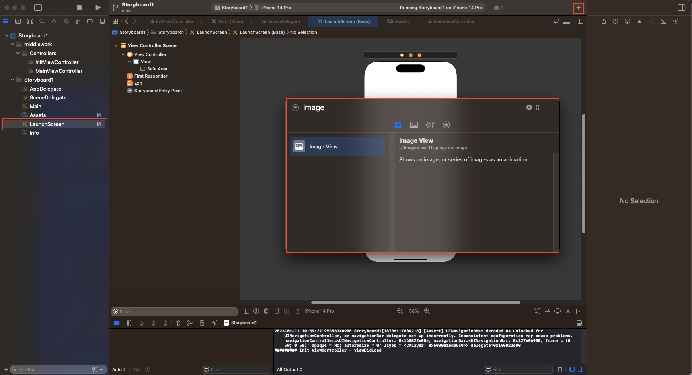Click the Run (play) button

click(98, 8)
